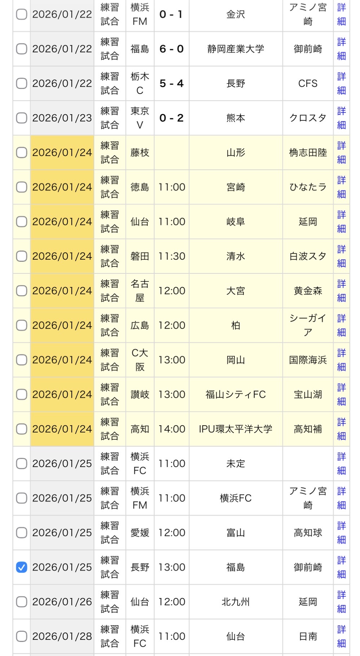Image resolution: width=360 pixels, height=656 pixels.
Task: Open details link for C大阪 vs 岡山
Action: 341,360
